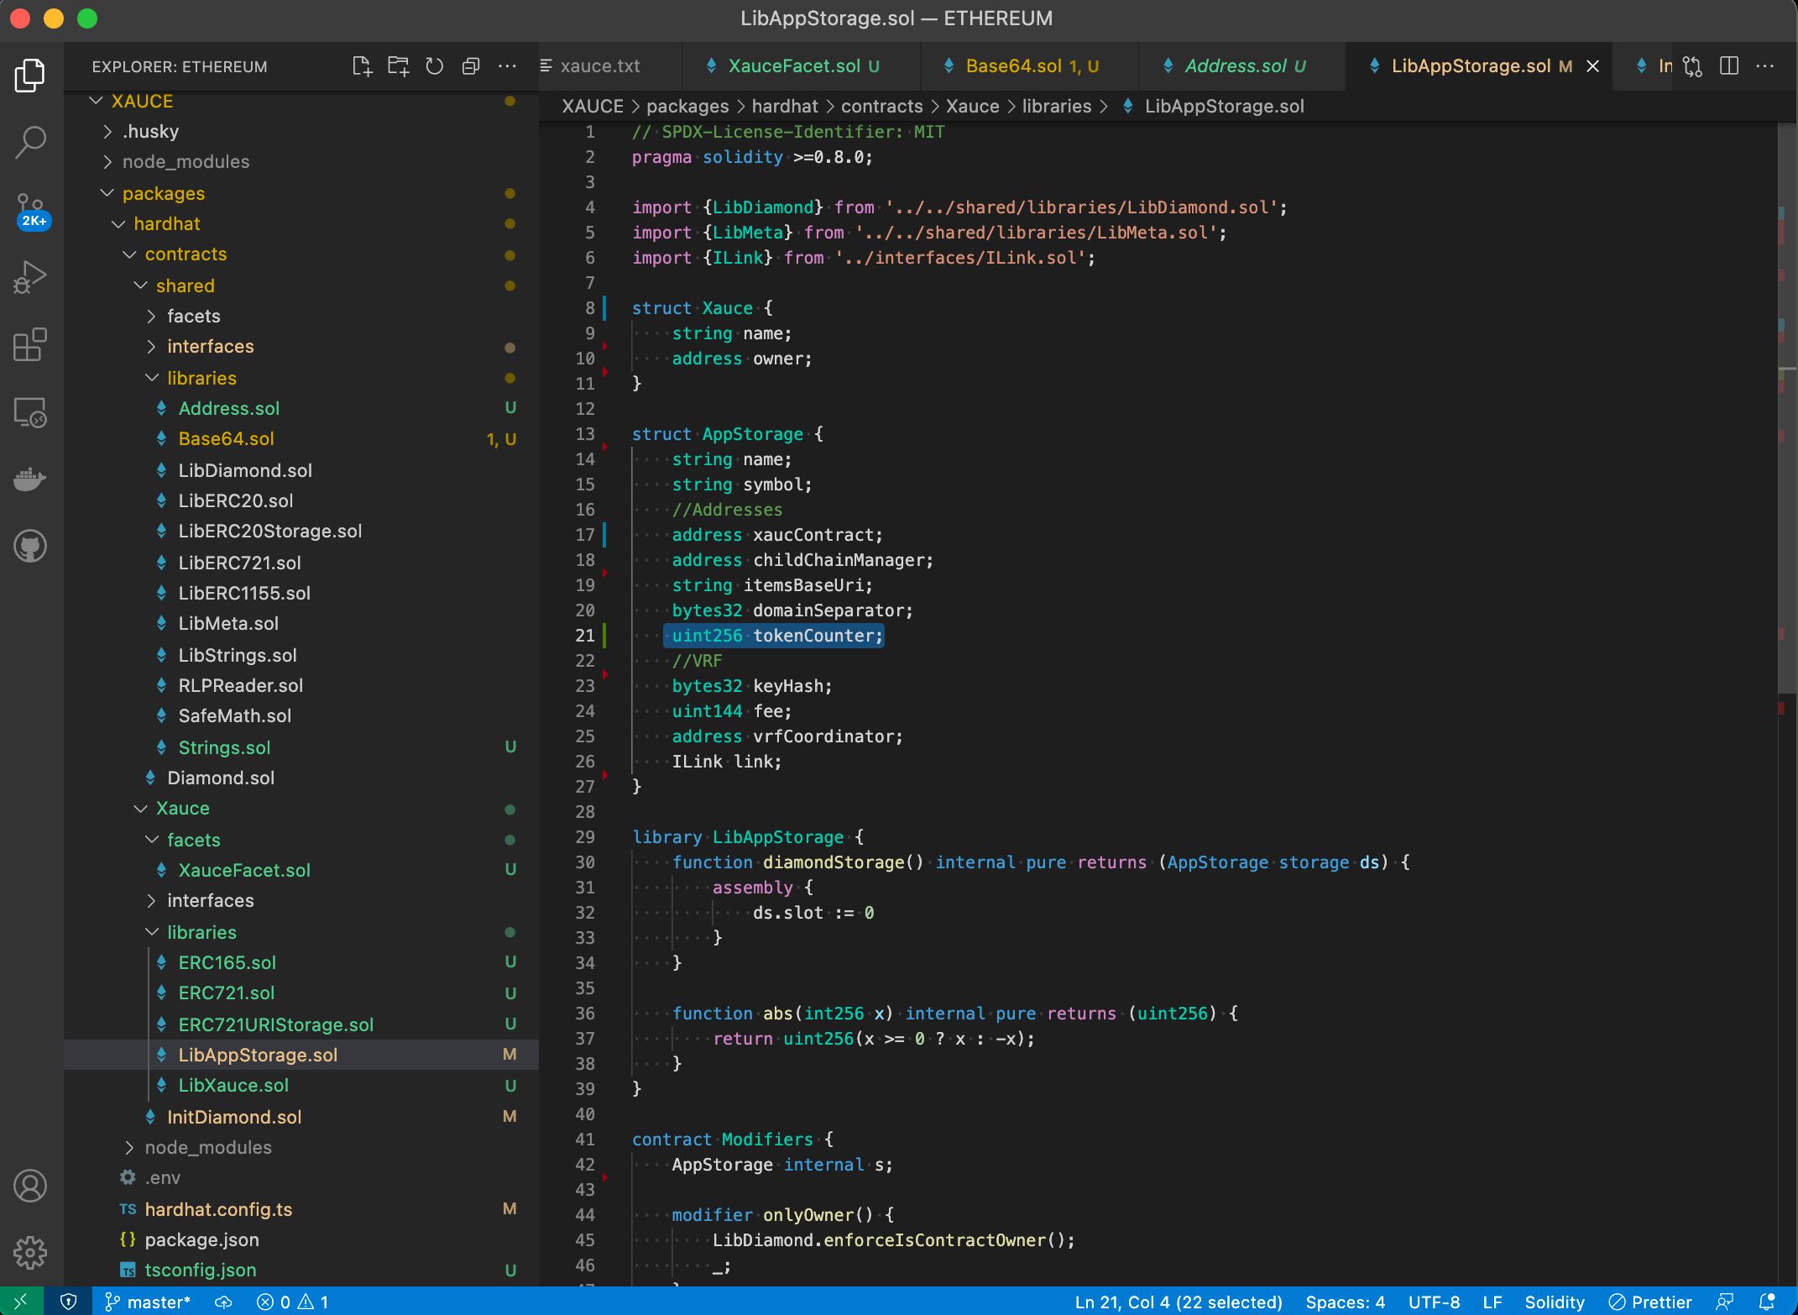Click the feedback icon in status bar
The image size is (1798, 1315).
point(1726,1302)
